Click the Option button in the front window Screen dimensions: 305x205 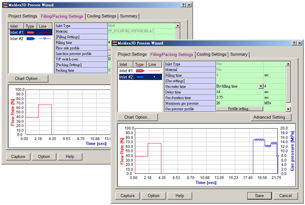(154, 196)
